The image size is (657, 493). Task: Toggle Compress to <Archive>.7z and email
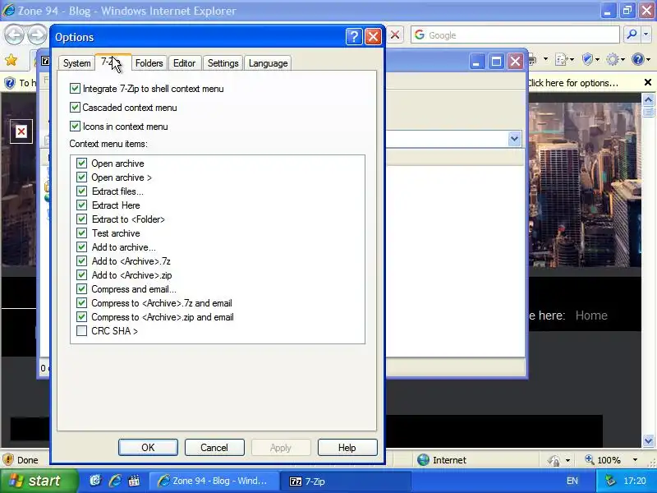tap(81, 303)
